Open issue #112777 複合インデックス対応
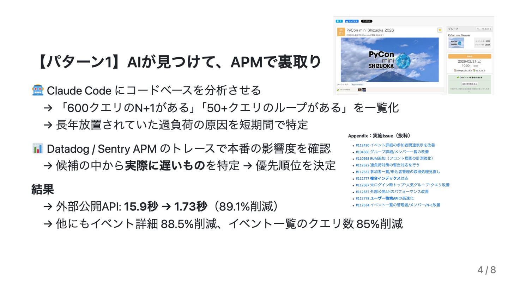The width and height of the screenshot is (508, 285). pos(382,178)
